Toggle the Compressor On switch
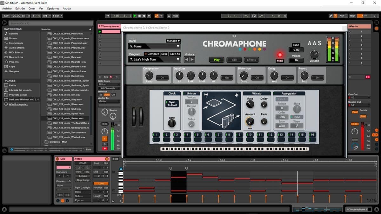Image resolution: width=381 pixels, height=214 pixels. tap(162, 77)
